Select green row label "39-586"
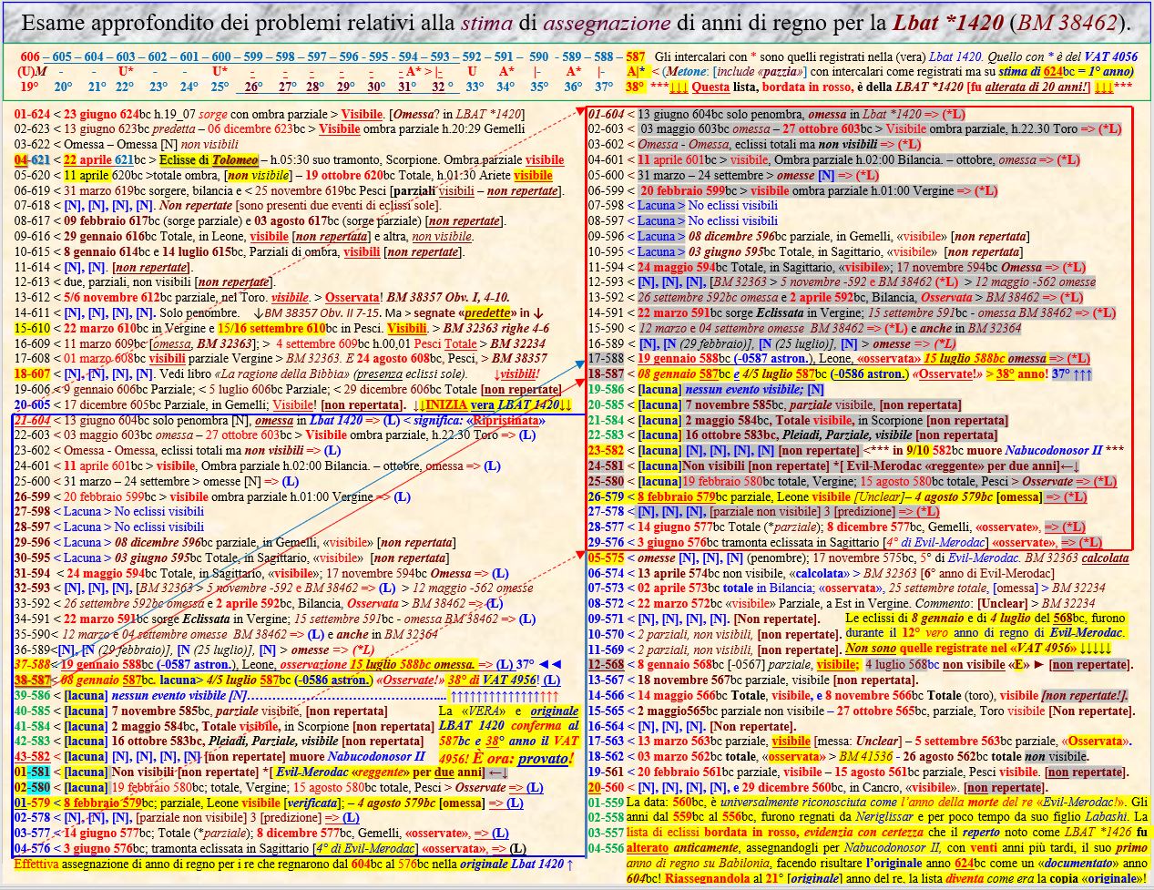This screenshot has width=1154, height=890. coord(33,695)
